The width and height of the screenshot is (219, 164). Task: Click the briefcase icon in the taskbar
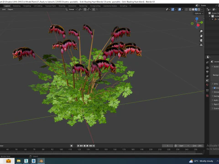coord(8,161)
